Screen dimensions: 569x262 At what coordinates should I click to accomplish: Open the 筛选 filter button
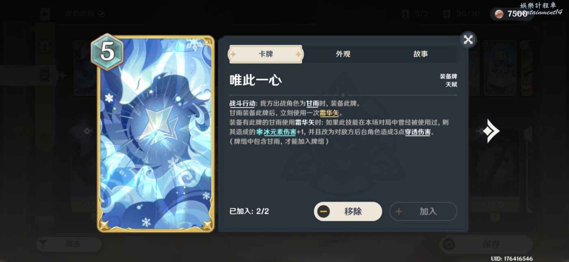(x=68, y=244)
